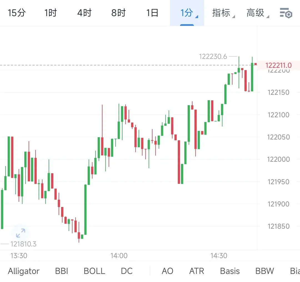Switch to the 1日 timeframe
This screenshot has height=282, width=300.
tap(152, 13)
